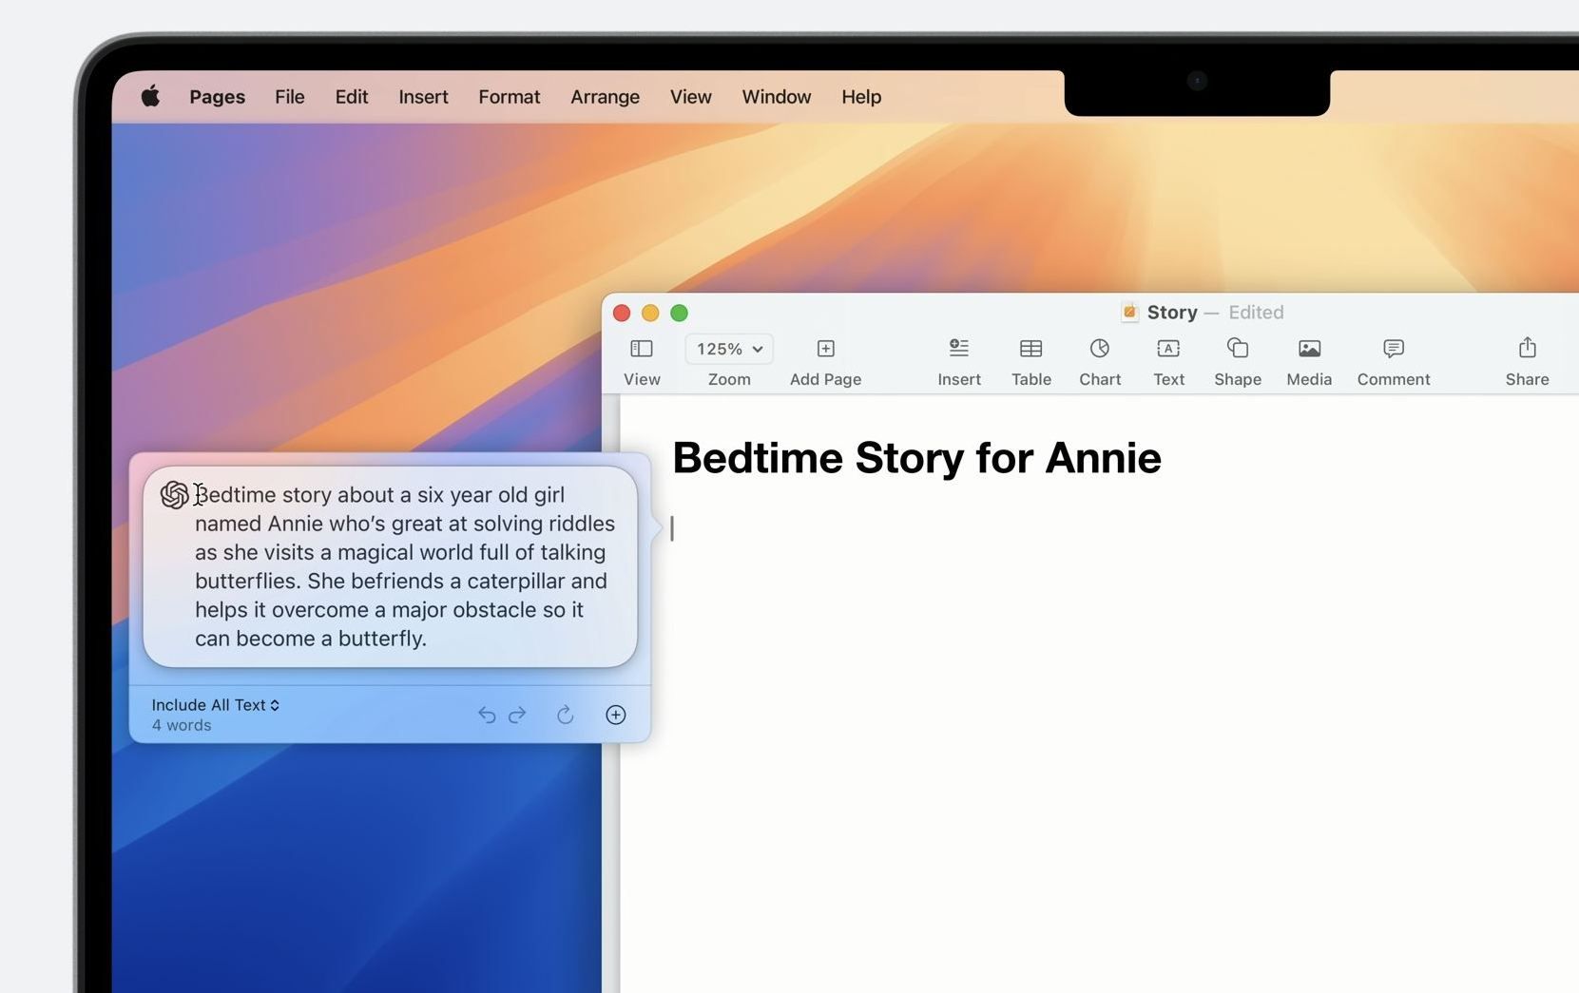Undo in the ChatGPT prompt panel

pos(487,715)
